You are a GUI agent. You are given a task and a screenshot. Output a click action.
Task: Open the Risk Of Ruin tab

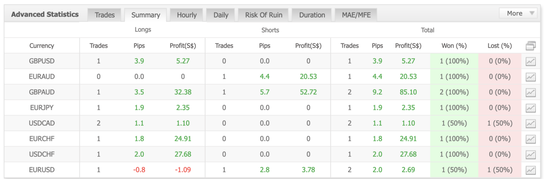[x=263, y=15]
